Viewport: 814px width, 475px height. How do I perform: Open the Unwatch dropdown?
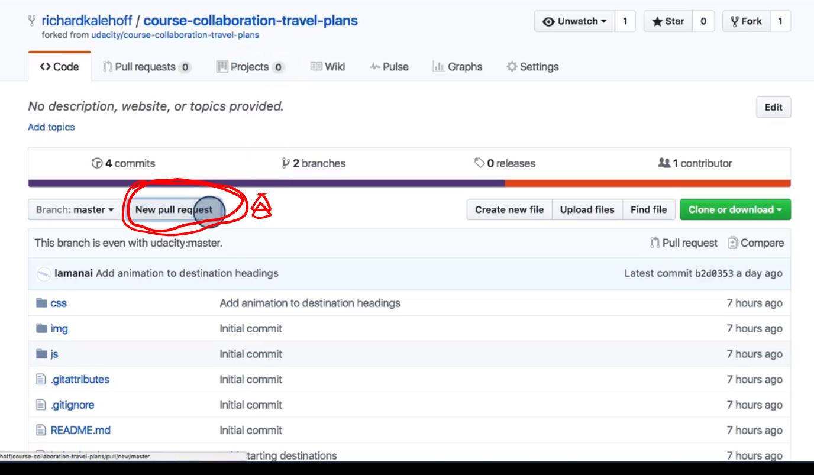[x=575, y=21]
